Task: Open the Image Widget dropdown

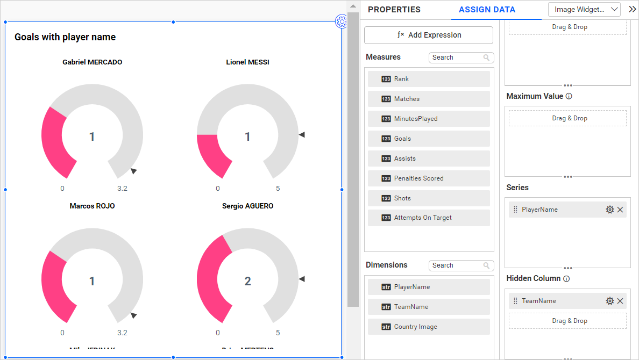Action: point(584,9)
